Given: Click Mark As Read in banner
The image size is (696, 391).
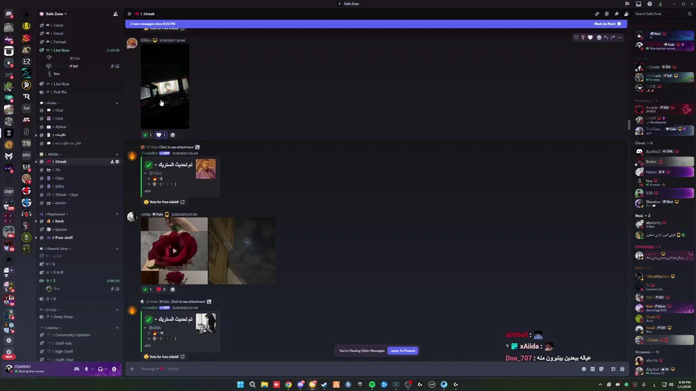Looking at the screenshot, I should [x=607, y=24].
